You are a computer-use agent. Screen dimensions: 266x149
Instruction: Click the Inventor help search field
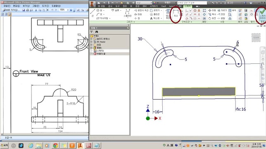(192, 3)
